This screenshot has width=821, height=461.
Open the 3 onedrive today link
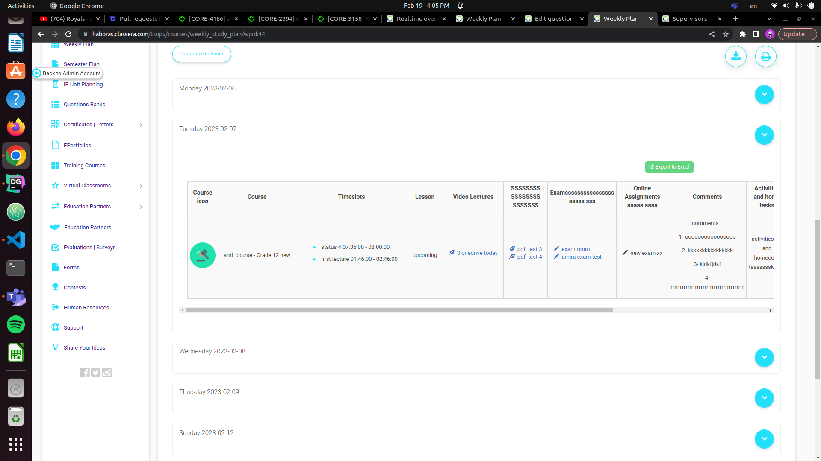tap(477, 253)
